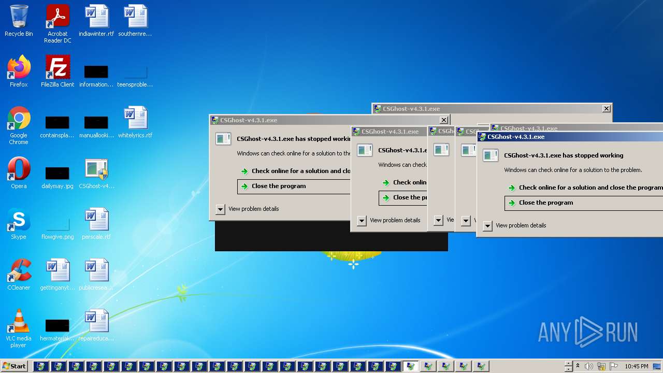The height and width of the screenshot is (373, 663).
Task: Open the Recycle Bin desktop icon
Action: 19,21
